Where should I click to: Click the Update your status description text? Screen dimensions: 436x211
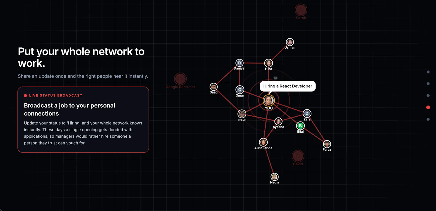[83, 133]
